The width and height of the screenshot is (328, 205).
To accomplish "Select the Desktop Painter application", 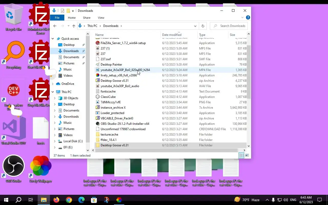I will pos(111,65).
